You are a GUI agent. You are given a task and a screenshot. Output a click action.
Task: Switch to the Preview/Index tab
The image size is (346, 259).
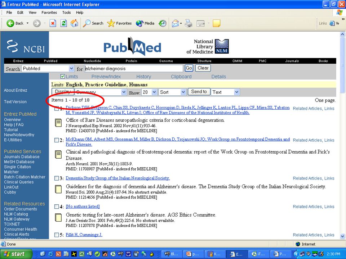(106, 77)
